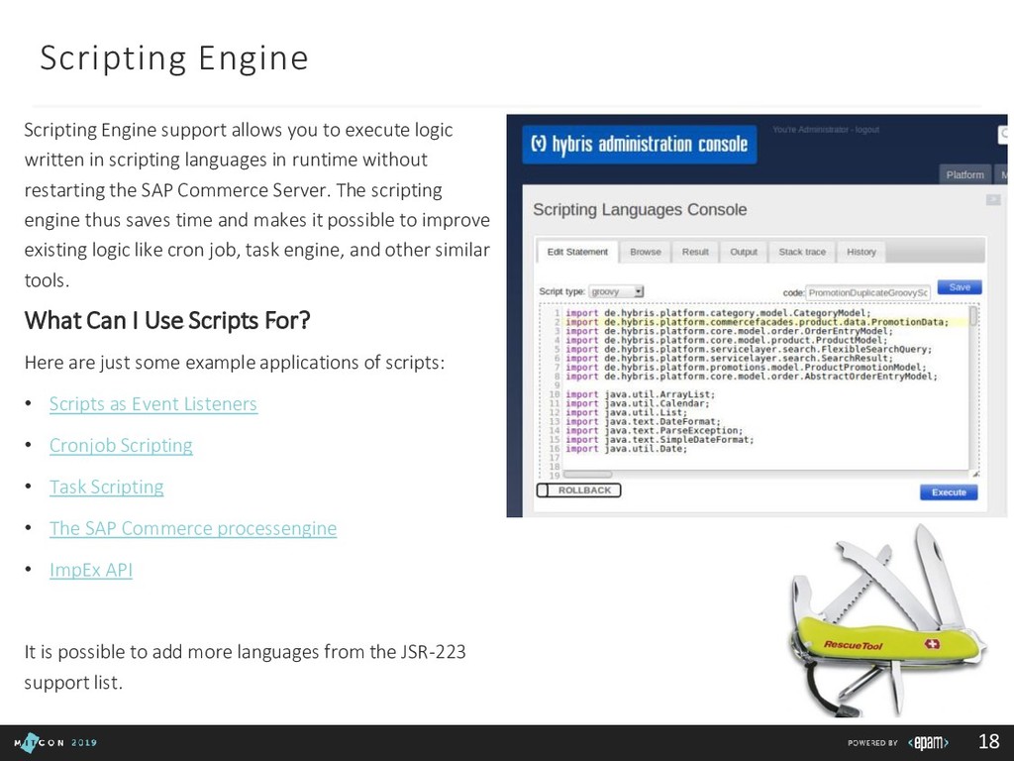Viewport: 1014px width, 761px height.
Task: Click the collapse icon at the console panel corner
Action: [993, 200]
